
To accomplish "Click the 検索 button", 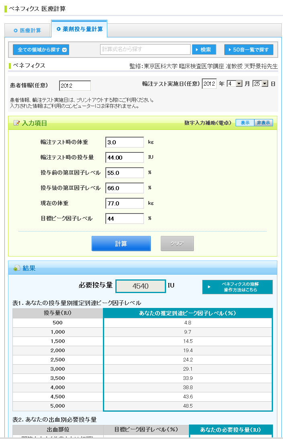I will click(204, 49).
